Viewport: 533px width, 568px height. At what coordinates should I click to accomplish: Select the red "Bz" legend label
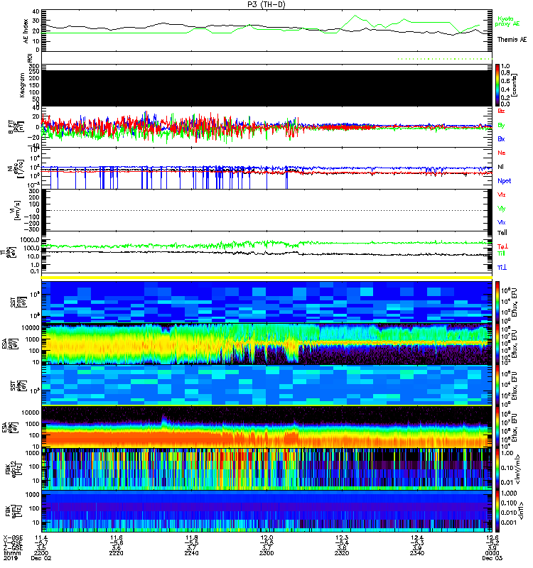501,111
